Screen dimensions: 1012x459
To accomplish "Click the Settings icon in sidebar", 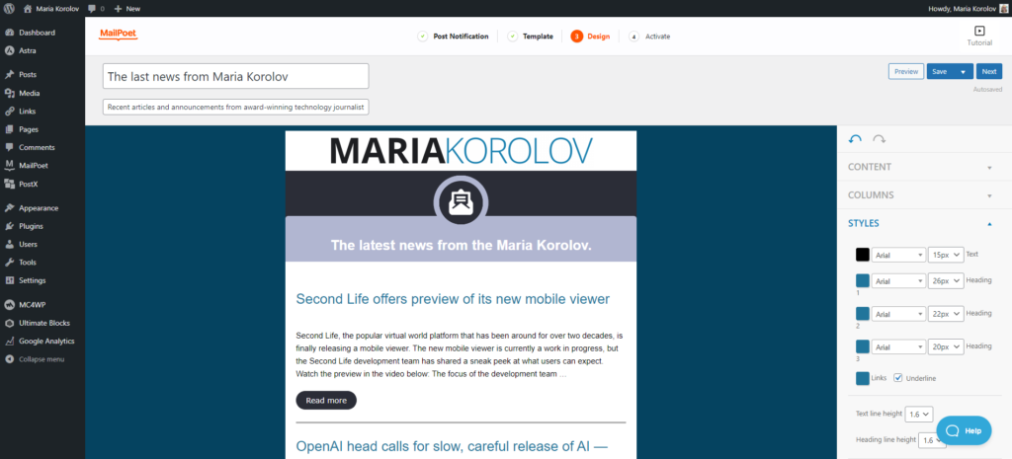I will [x=10, y=280].
